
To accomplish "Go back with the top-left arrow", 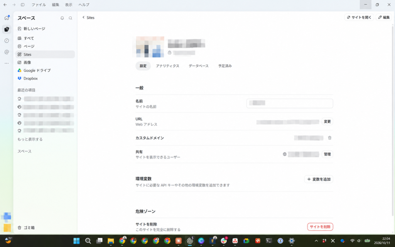I will click(x=5, y=5).
